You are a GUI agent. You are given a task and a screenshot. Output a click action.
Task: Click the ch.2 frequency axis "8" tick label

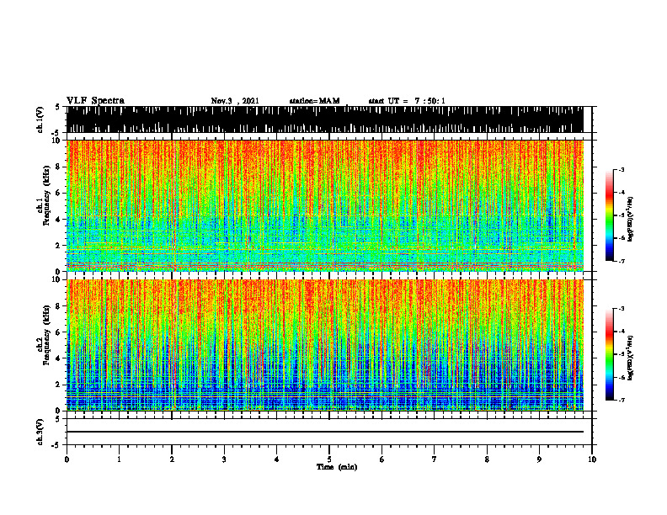(58, 306)
